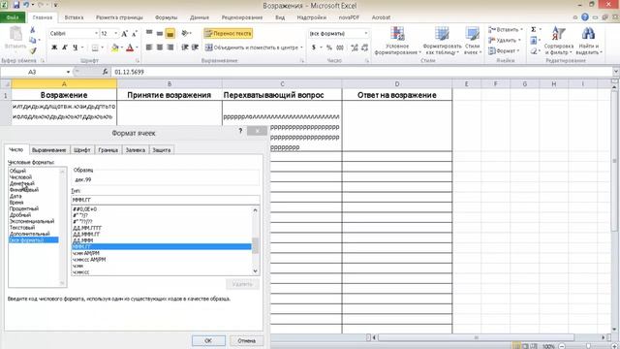
Task: Apply italic formatting (К)
Action: 65,48
